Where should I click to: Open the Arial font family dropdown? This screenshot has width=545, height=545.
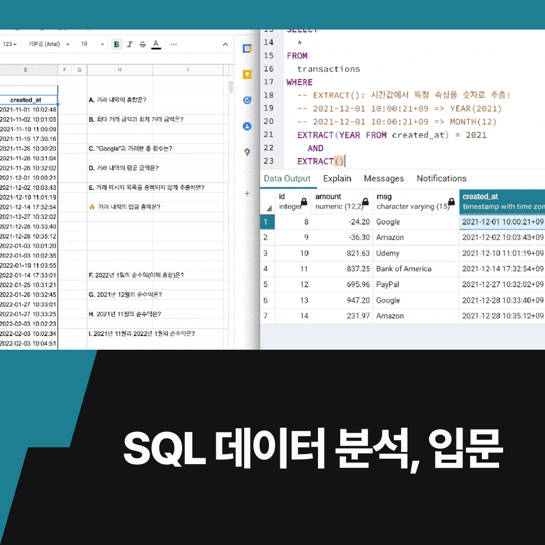coord(48,44)
